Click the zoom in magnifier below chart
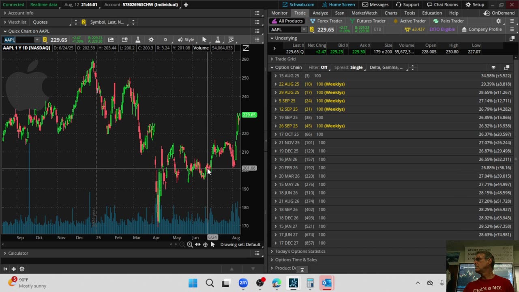This screenshot has width=519, height=292. click(190, 245)
